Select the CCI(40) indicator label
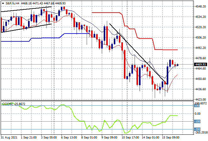208x141 pixels. (8, 104)
